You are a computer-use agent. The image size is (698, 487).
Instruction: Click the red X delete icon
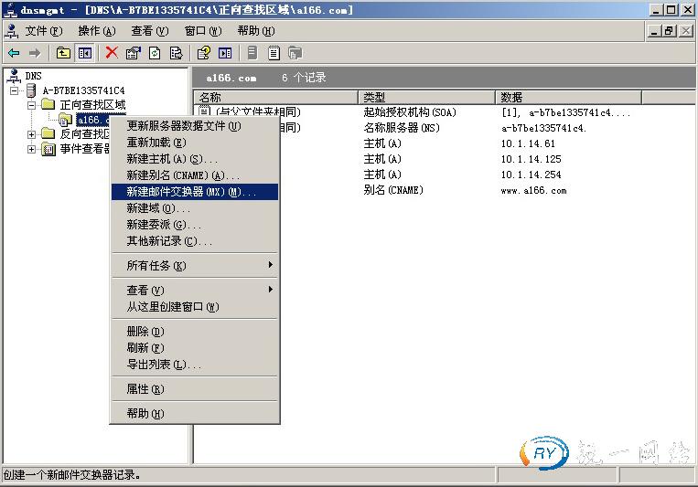tap(112, 53)
